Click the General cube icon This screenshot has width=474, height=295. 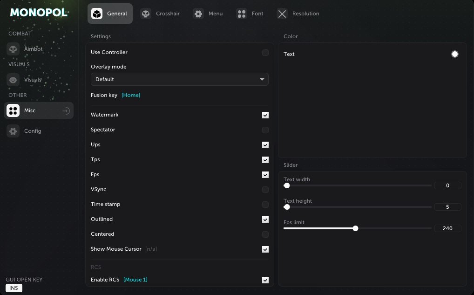[97, 14]
